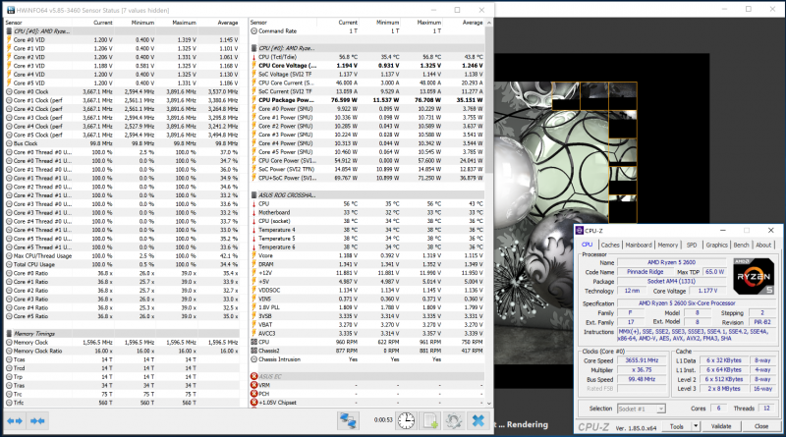Select the Trfc memory timing row

click(122, 403)
